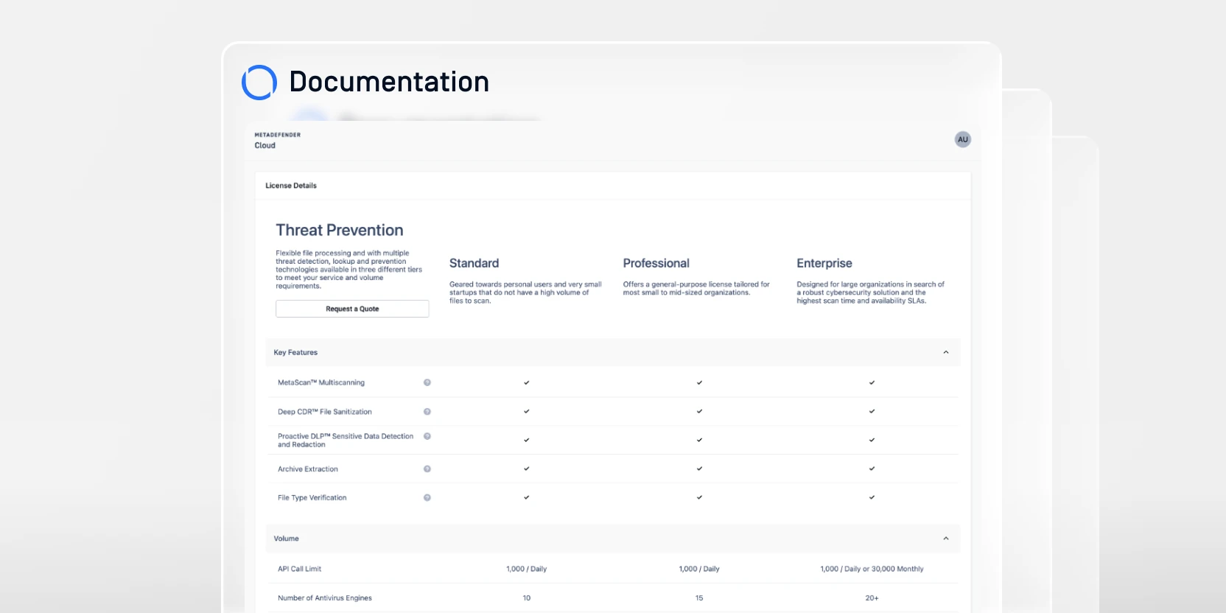Click the blue circle Documentation logo
The width and height of the screenshot is (1226, 613).
[x=259, y=83]
